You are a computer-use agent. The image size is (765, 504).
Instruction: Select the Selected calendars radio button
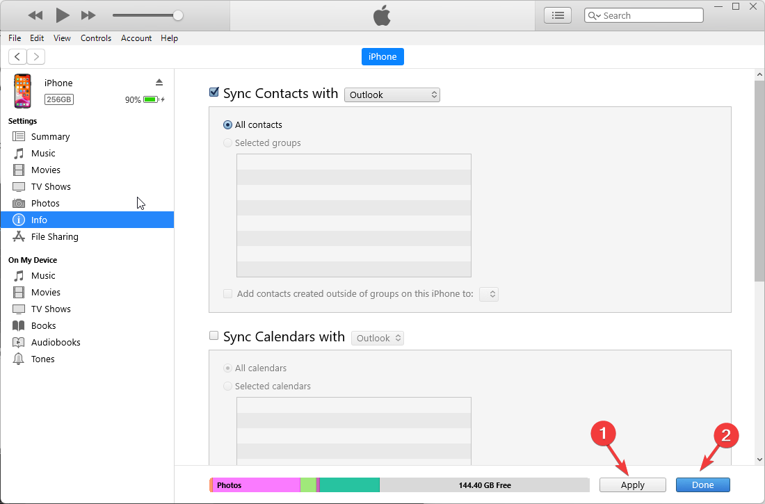coord(227,387)
